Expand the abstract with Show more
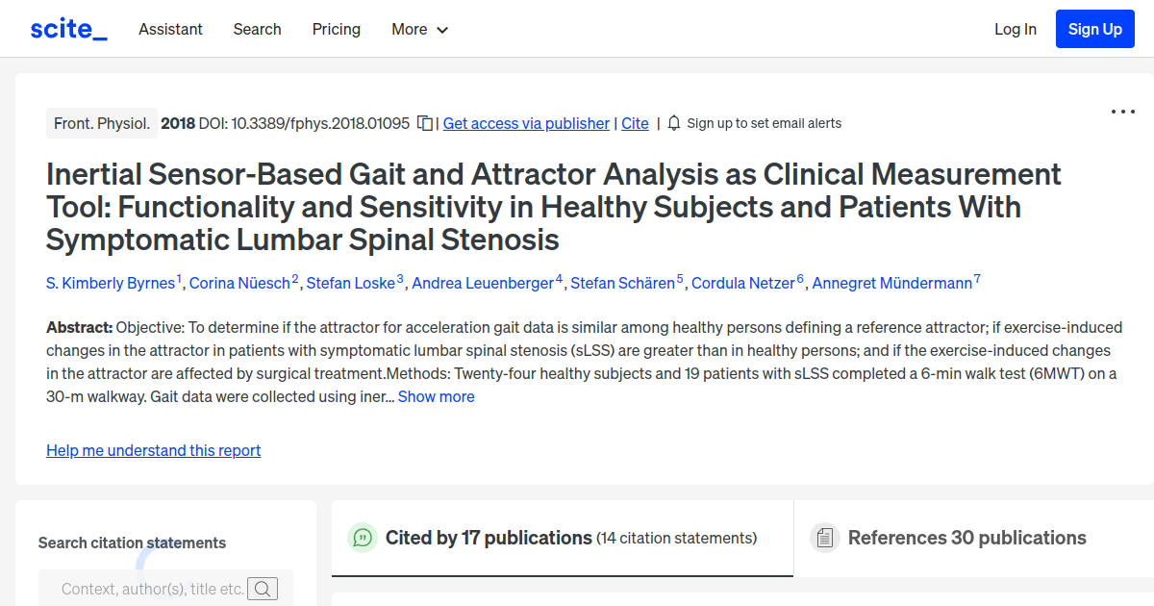 tap(436, 396)
